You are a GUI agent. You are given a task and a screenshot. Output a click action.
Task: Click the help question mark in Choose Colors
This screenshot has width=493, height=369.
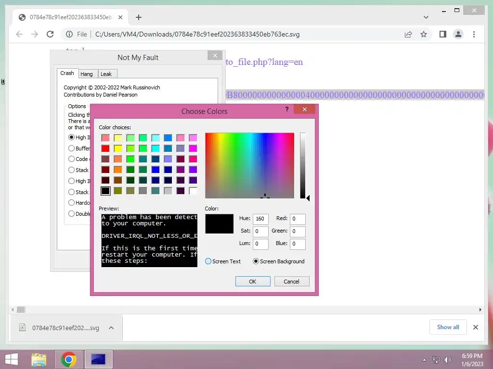287,109
